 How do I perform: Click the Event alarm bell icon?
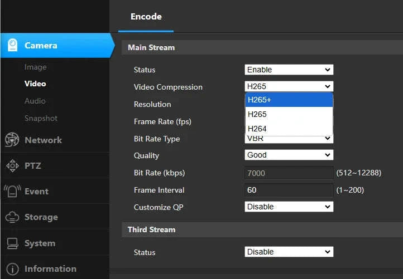click(x=12, y=191)
